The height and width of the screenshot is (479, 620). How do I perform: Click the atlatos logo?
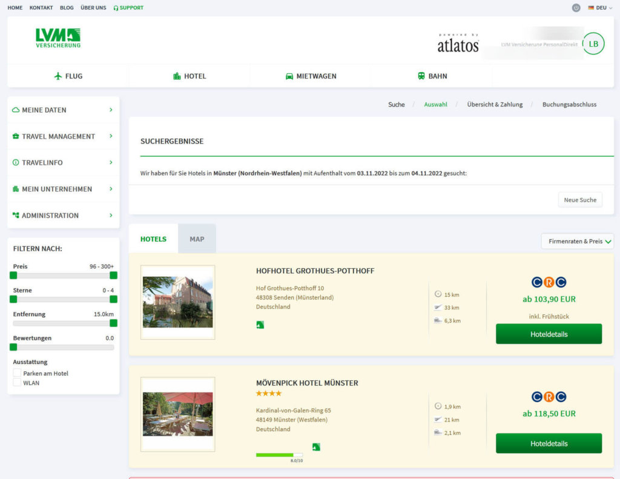point(458,44)
